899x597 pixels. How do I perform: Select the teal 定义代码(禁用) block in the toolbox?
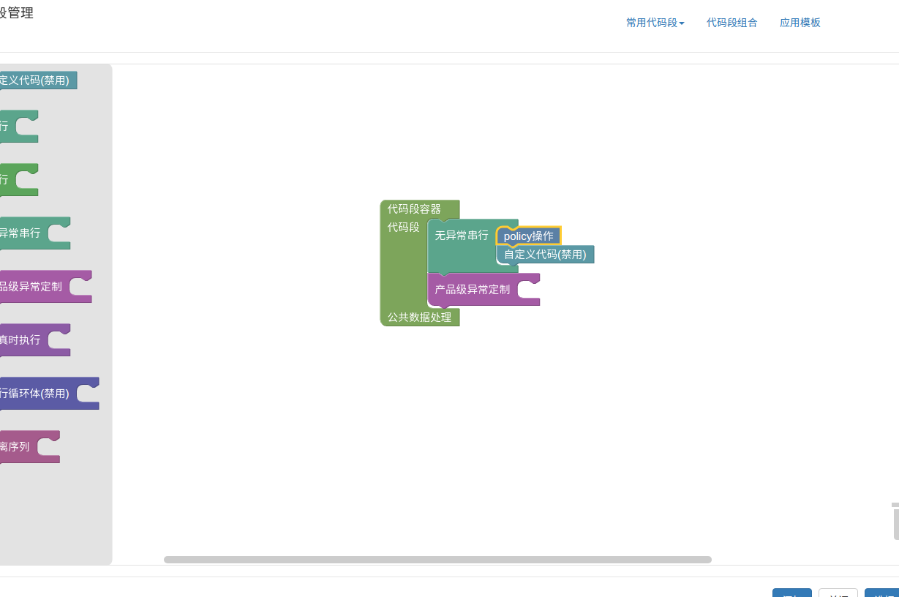pyautogui.click(x=37, y=80)
